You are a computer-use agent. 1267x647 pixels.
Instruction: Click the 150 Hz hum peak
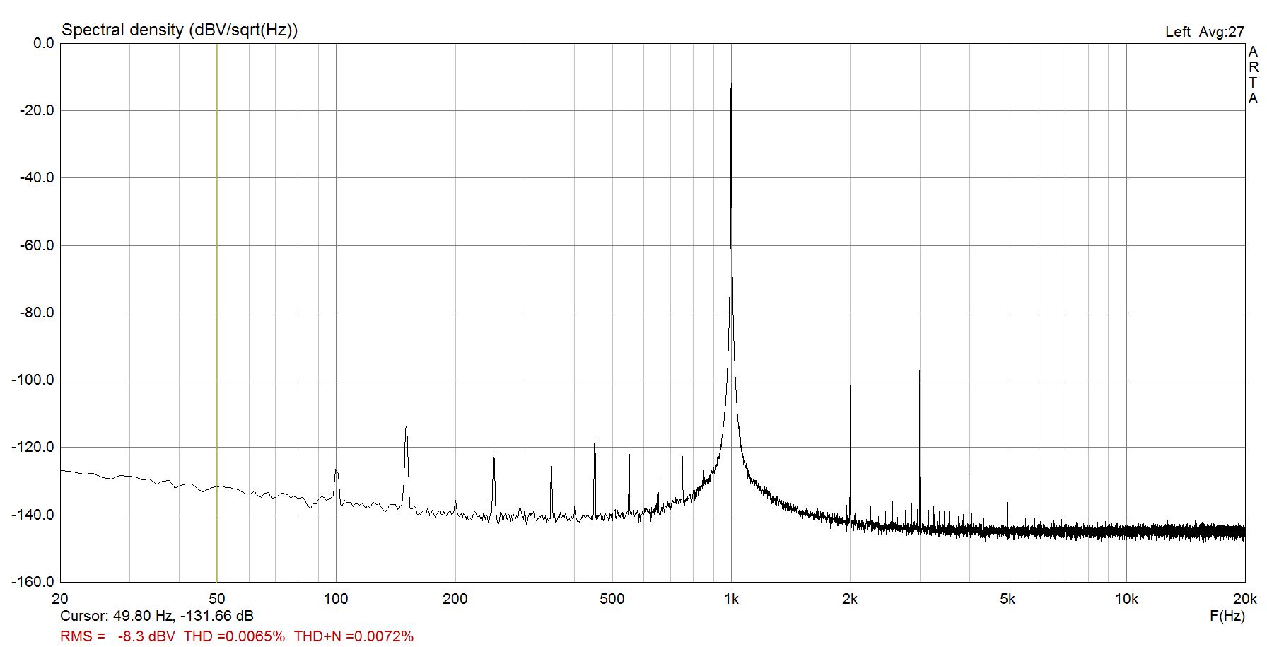pyautogui.click(x=407, y=427)
